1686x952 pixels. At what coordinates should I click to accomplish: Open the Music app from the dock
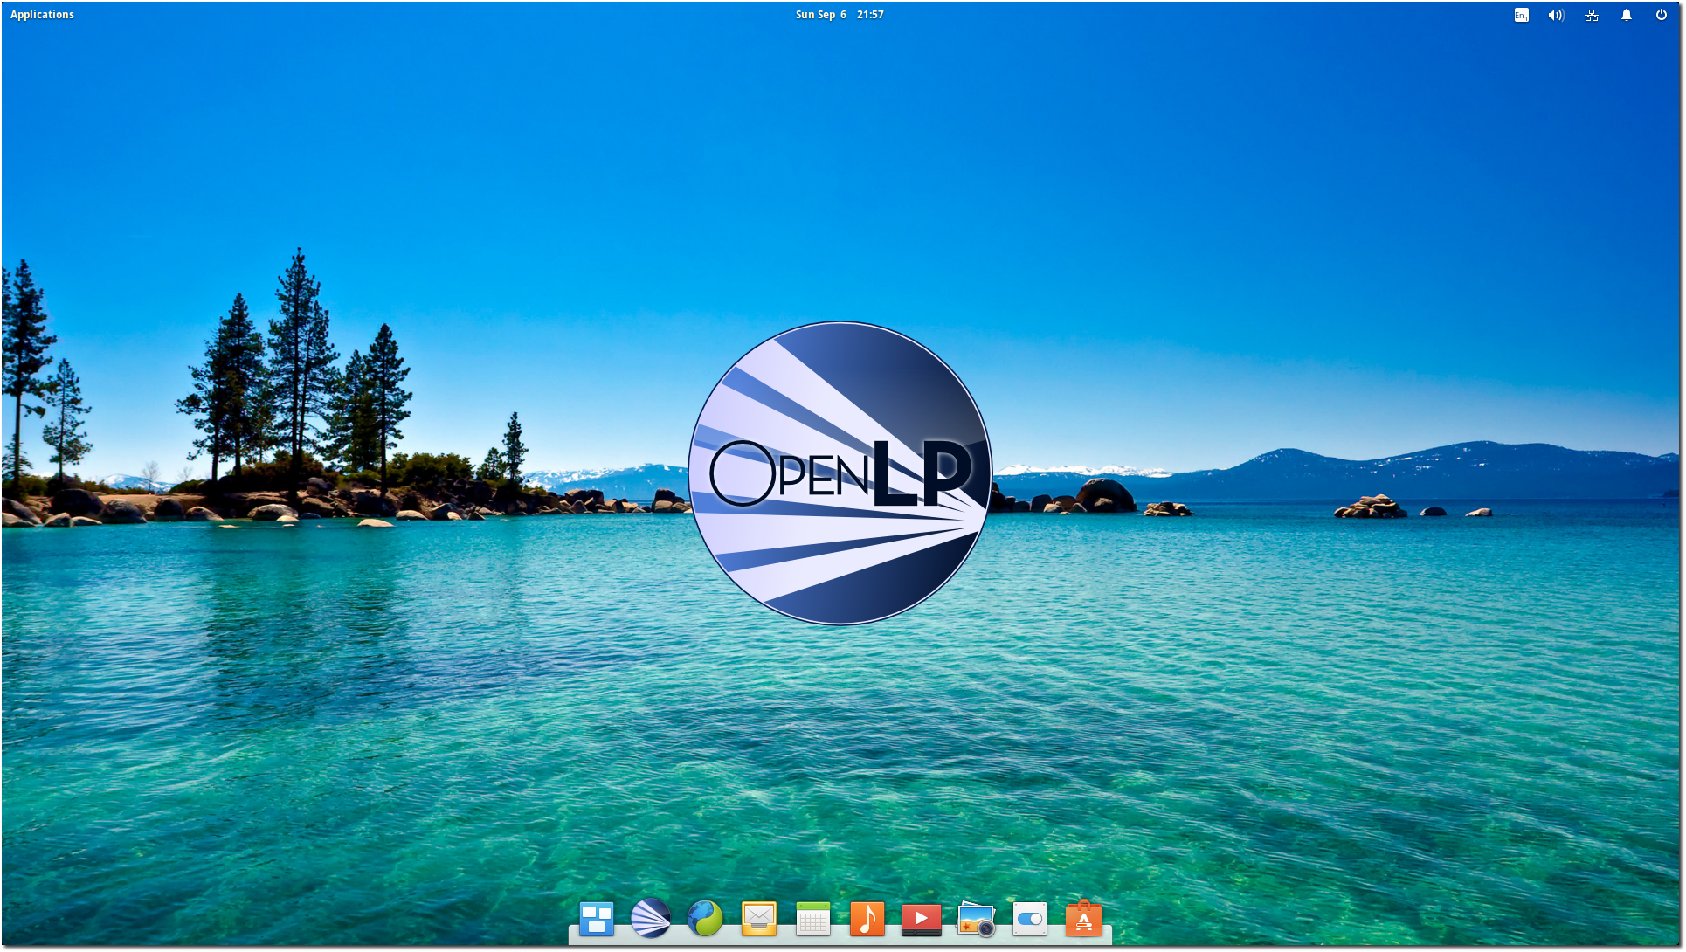[867, 919]
